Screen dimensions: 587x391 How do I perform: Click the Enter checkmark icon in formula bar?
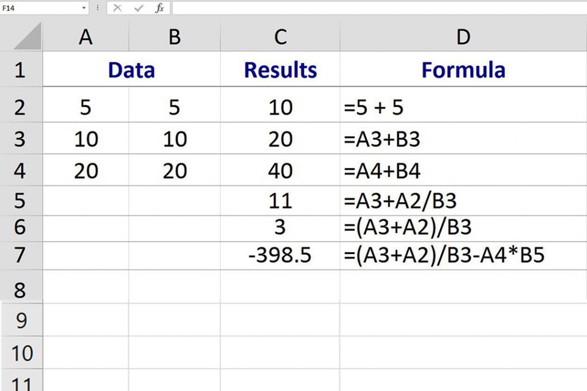tap(139, 8)
